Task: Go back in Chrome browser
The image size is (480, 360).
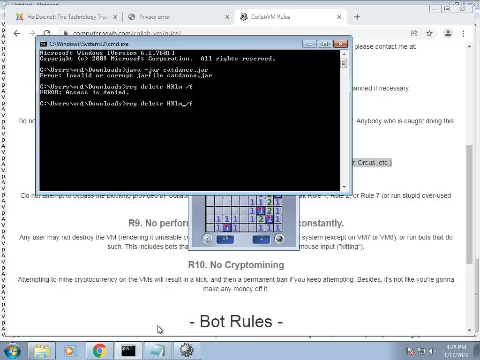Action: (17, 33)
